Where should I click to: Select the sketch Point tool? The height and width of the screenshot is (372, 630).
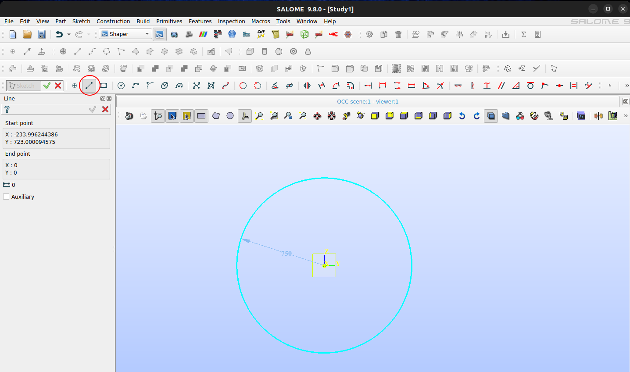point(75,86)
